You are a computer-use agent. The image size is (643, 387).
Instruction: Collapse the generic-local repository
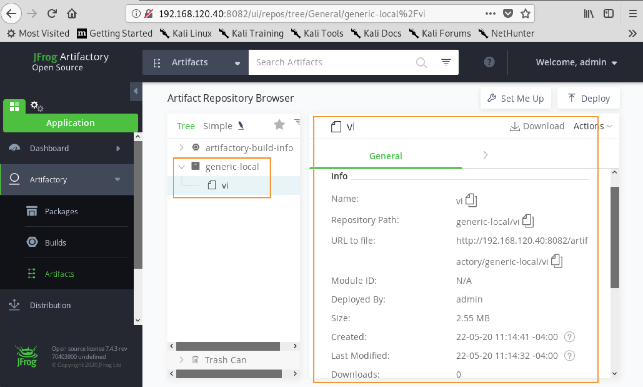tap(182, 167)
